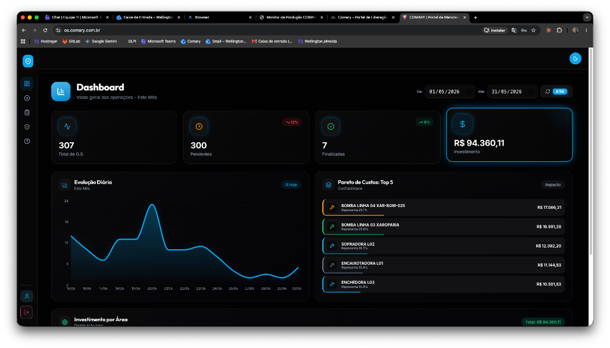Open the calendar picker of the De date field
This screenshot has height=348, width=610.
(468, 92)
